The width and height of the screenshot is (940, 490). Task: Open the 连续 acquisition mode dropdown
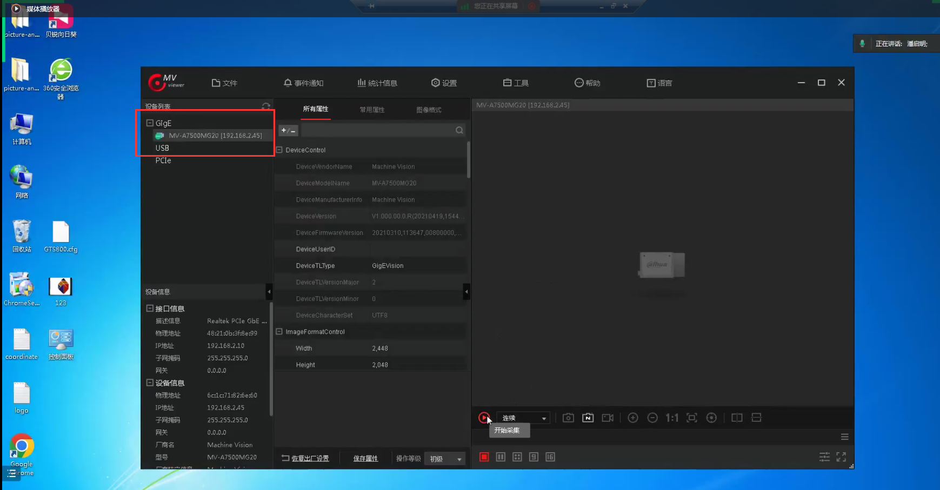523,418
